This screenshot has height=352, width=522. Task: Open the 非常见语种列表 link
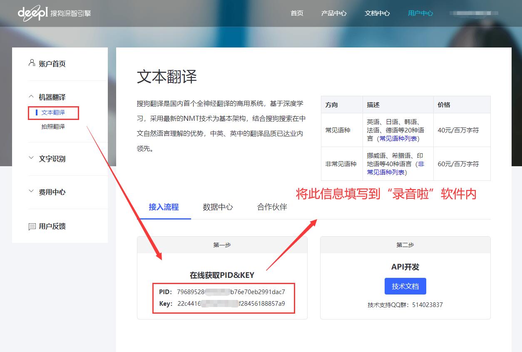tap(395, 168)
